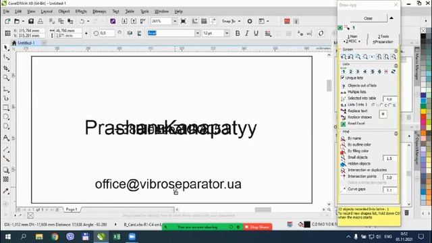Select the Ellipse tool
The height and width of the screenshot is (243, 432).
[6, 117]
